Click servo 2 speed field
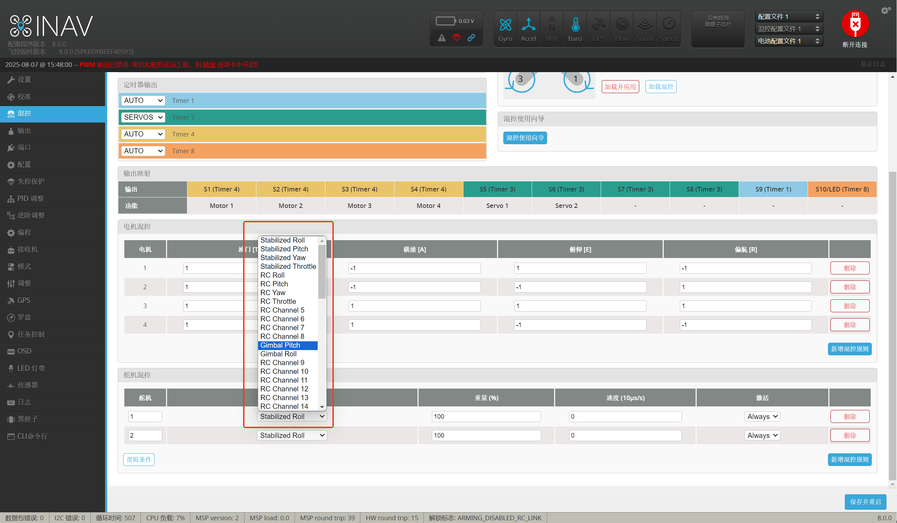 (x=625, y=435)
